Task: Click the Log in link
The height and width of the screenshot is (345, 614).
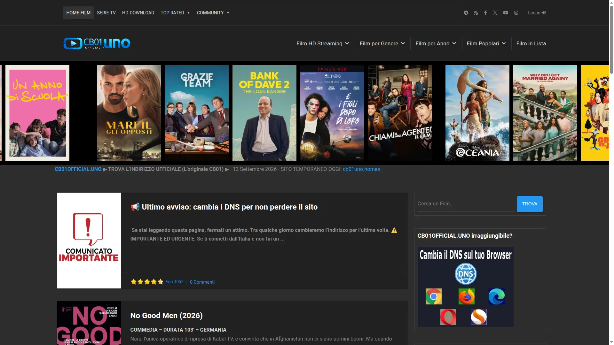Action: point(537,13)
